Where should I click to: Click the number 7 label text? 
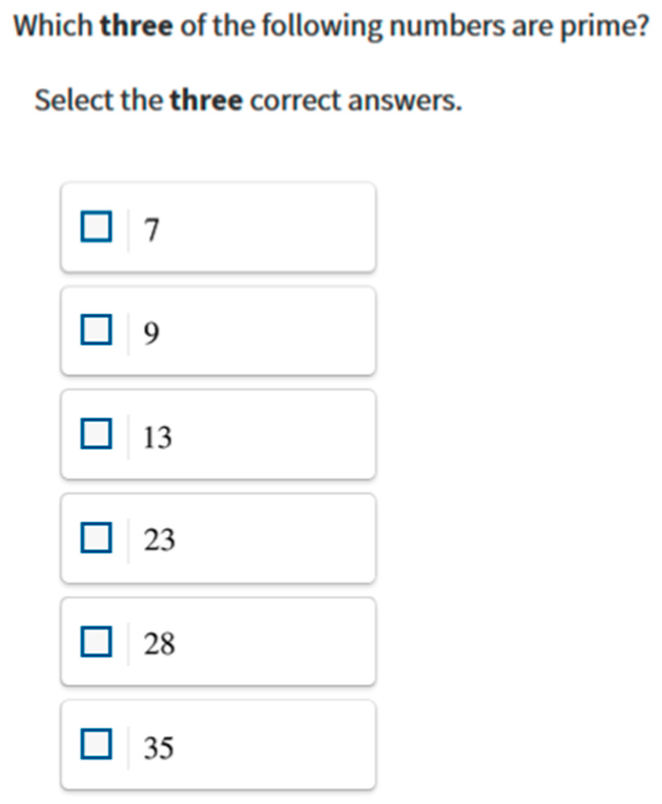151,229
